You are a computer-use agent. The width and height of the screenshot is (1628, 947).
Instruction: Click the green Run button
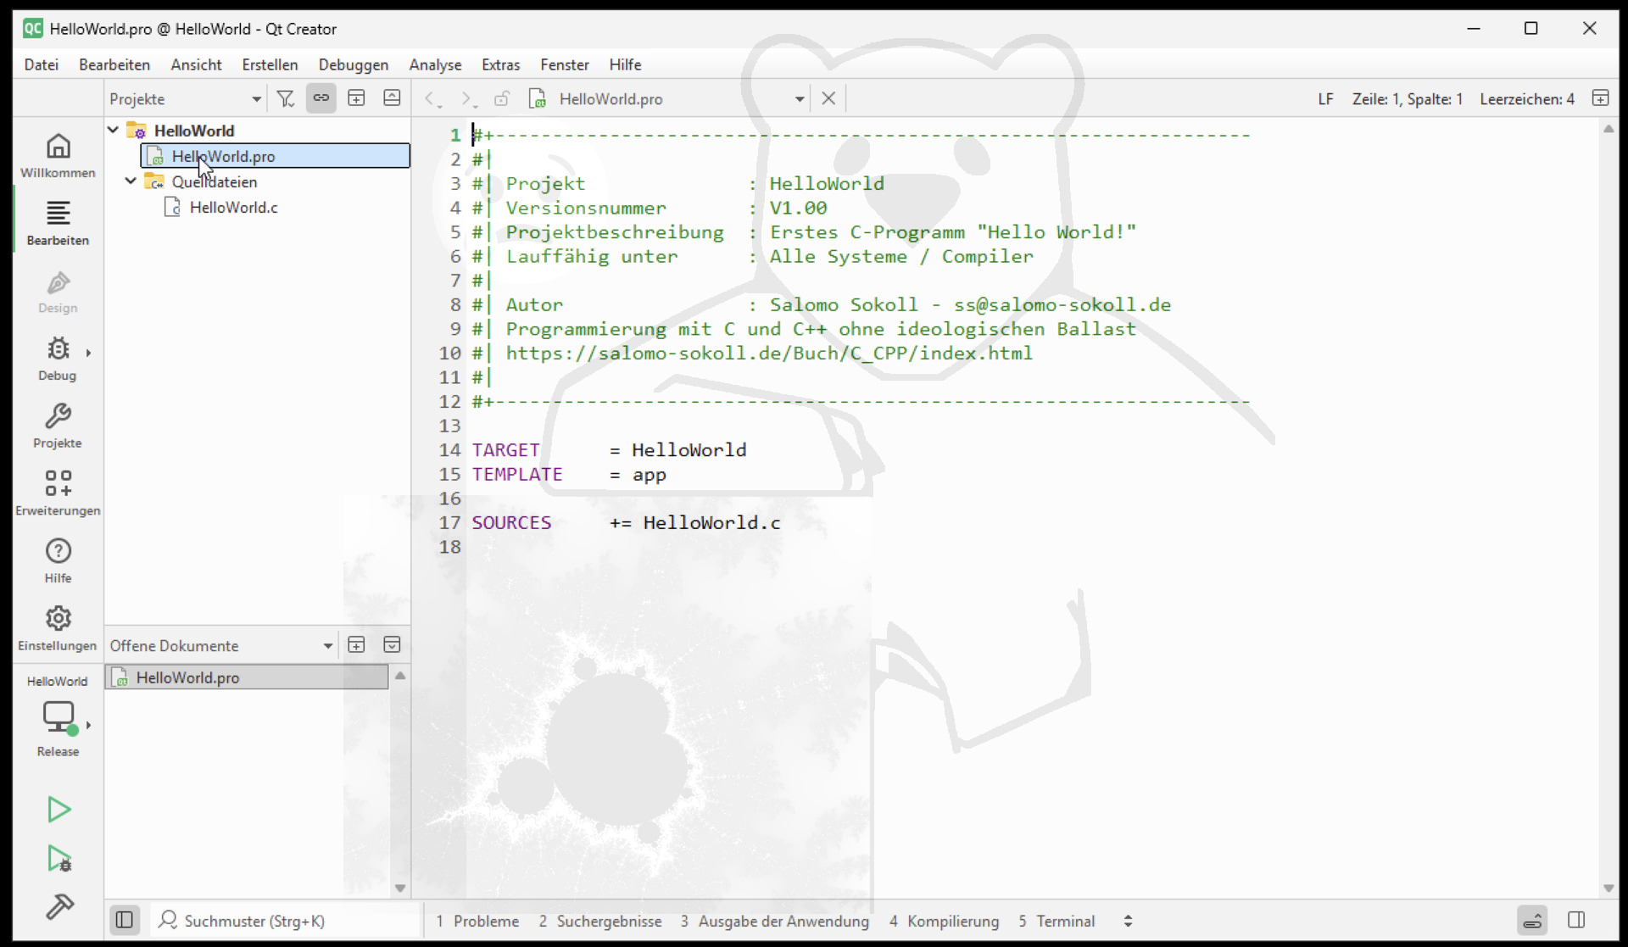[x=59, y=810]
